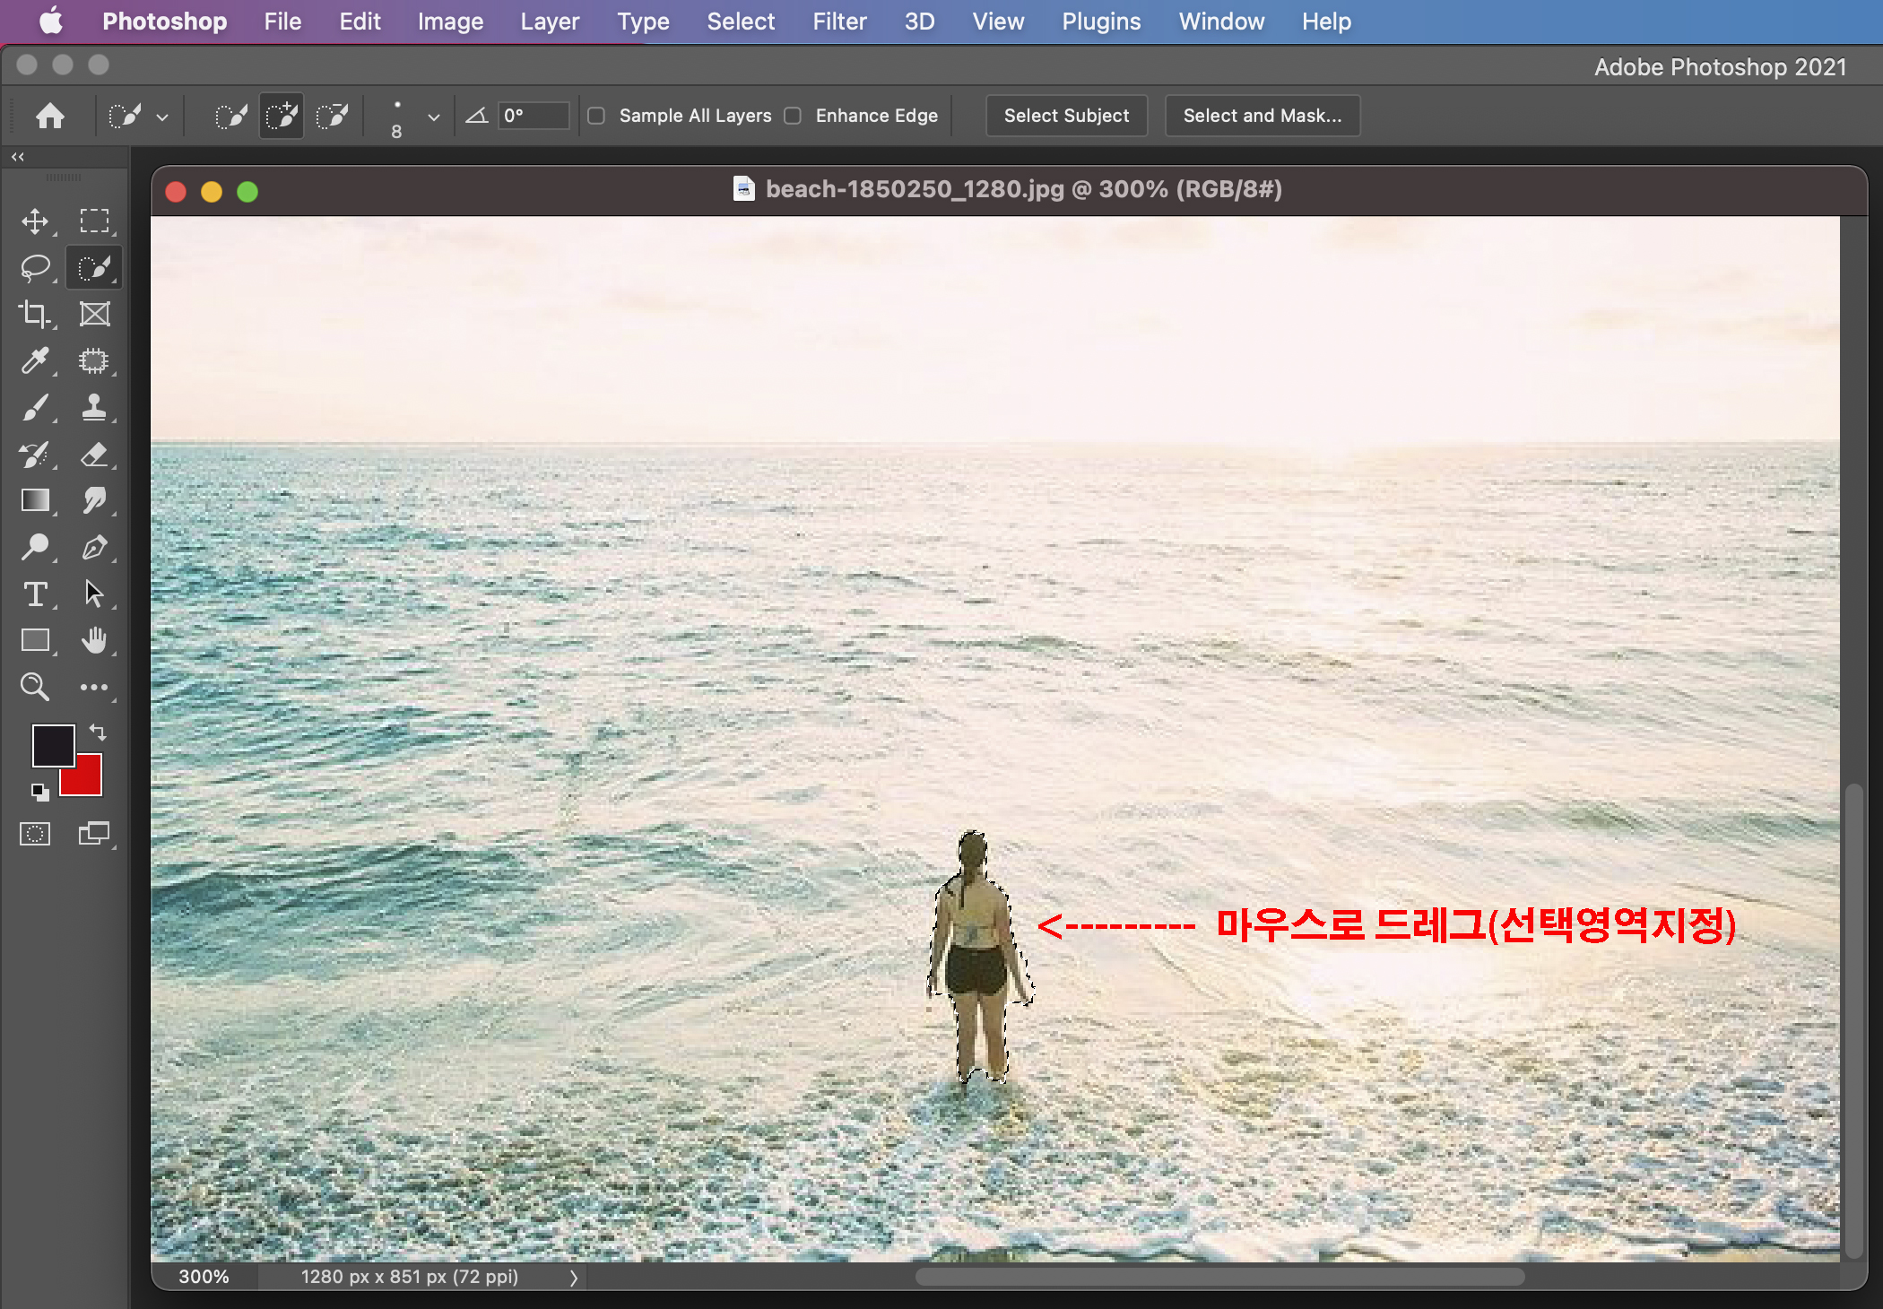
Task: Open the tool preset picker dropdown
Action: point(162,117)
